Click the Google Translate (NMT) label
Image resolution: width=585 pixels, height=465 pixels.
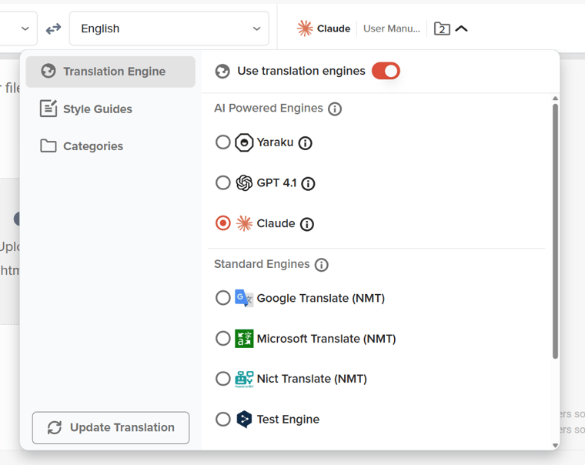pos(321,298)
